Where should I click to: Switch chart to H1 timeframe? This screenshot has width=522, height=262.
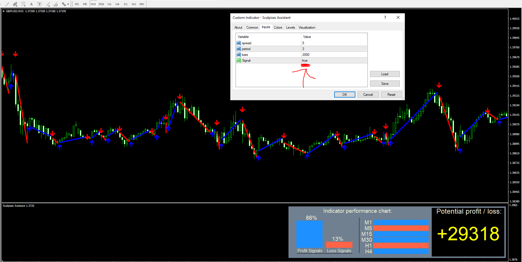109,4
